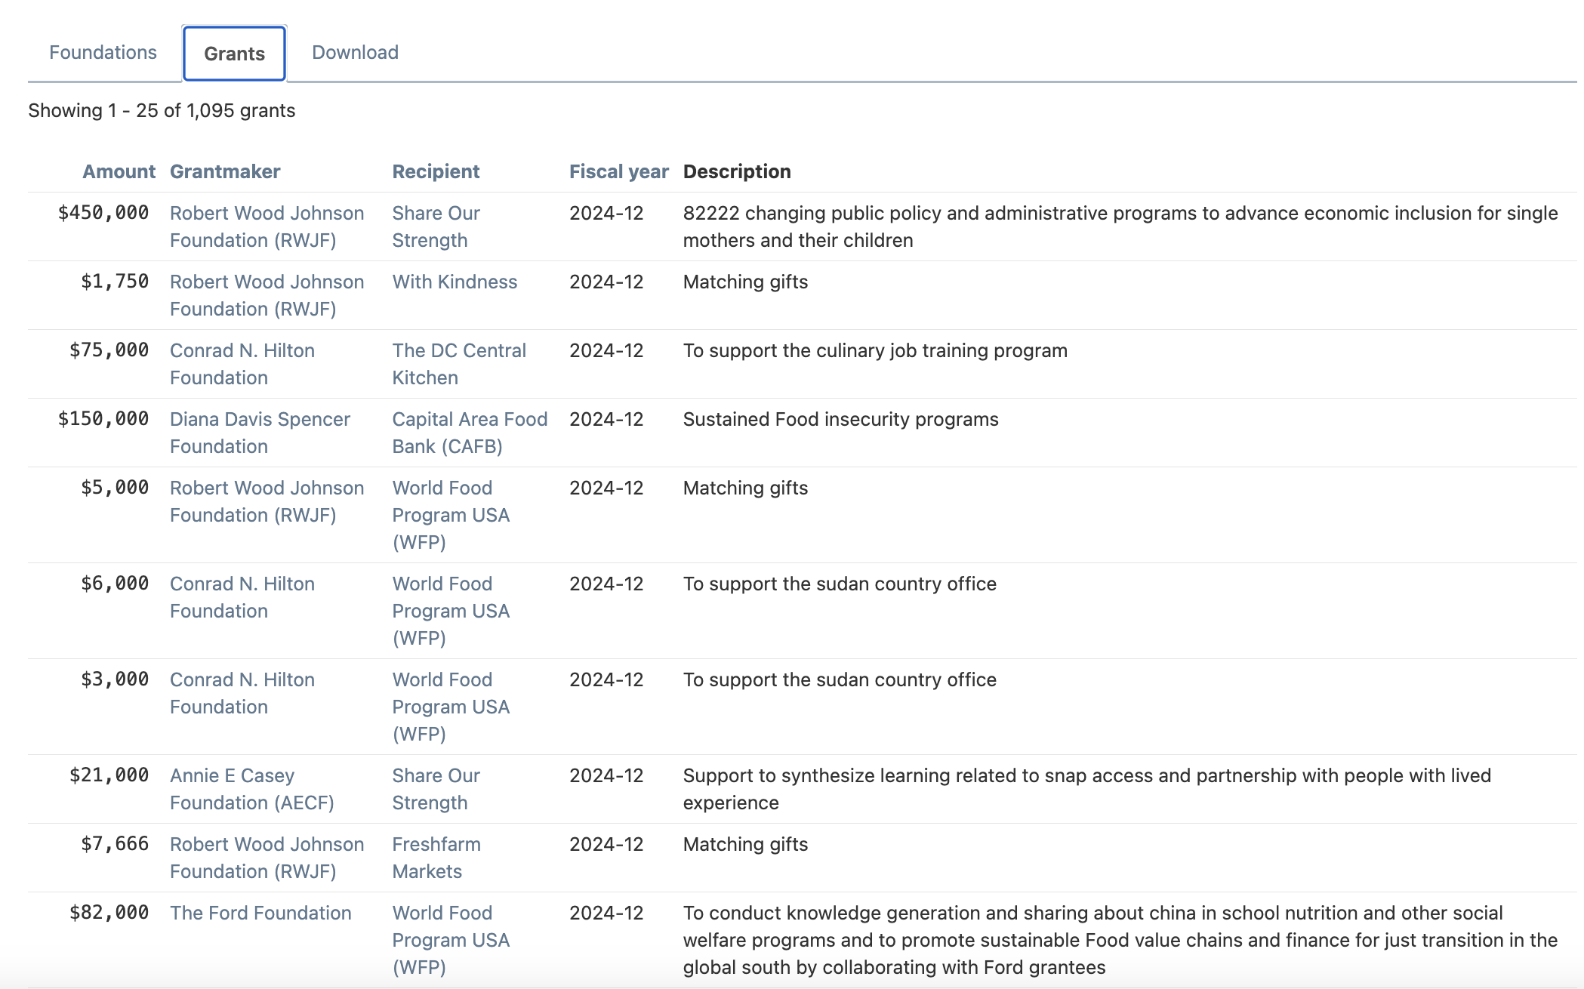Viewport: 1584px width, 989px height.
Task: Click 'Sustained Food insecurity programs' description
Action: (840, 419)
